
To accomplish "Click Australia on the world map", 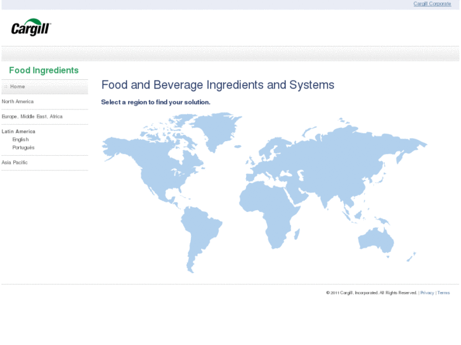I will point(375,239).
